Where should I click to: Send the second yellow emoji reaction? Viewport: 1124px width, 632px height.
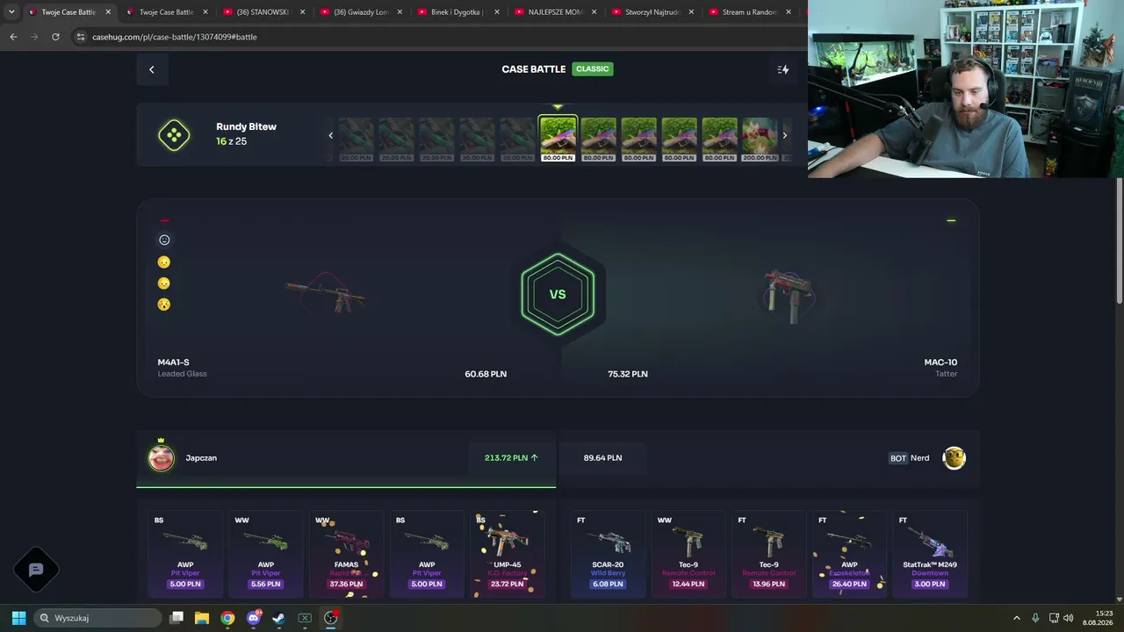[x=164, y=284]
